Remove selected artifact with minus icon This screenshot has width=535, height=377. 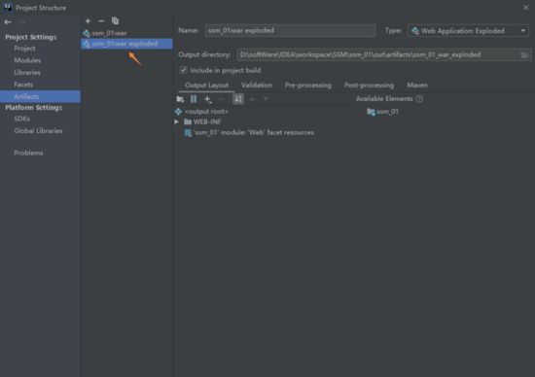click(x=101, y=21)
